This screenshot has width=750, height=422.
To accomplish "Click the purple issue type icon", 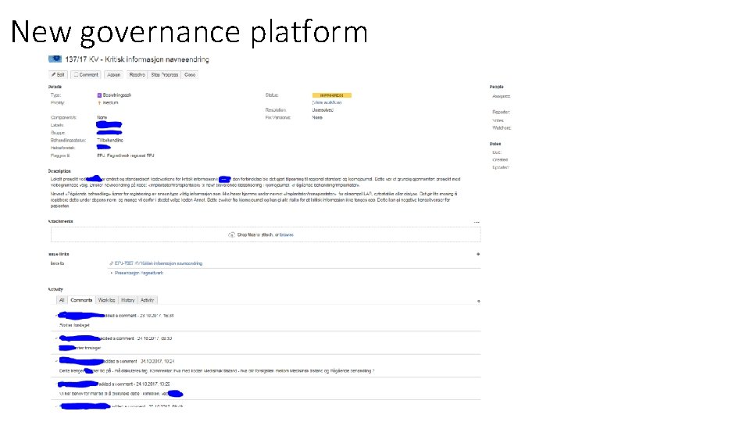I will [99, 95].
